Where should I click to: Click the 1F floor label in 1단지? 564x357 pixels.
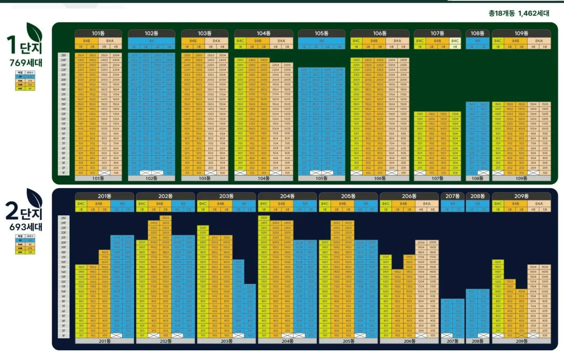(x=63, y=173)
